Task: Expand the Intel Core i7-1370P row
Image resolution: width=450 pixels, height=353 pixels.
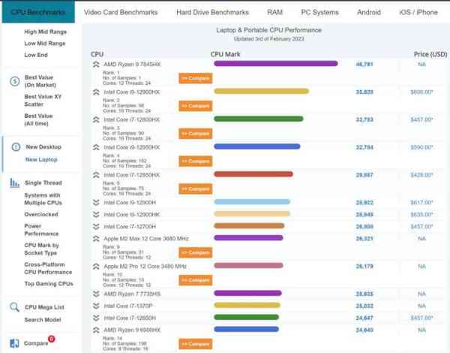Action: coord(95,306)
